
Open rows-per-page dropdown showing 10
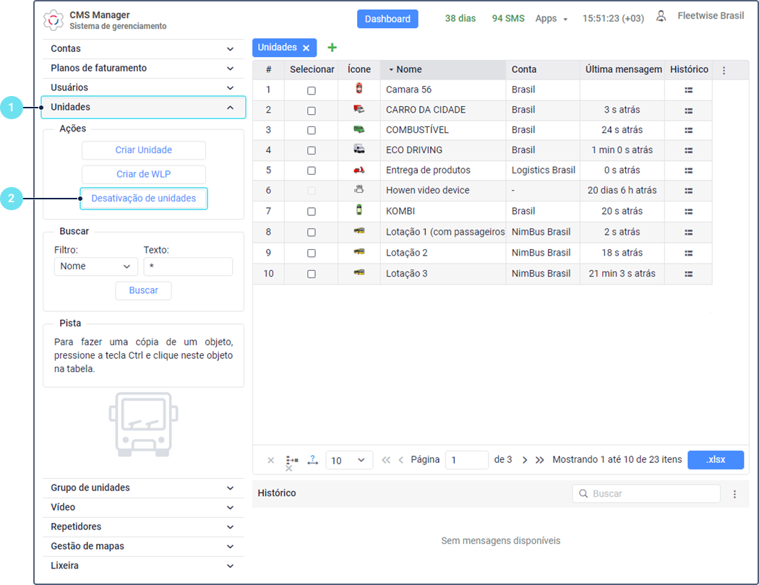click(x=349, y=460)
